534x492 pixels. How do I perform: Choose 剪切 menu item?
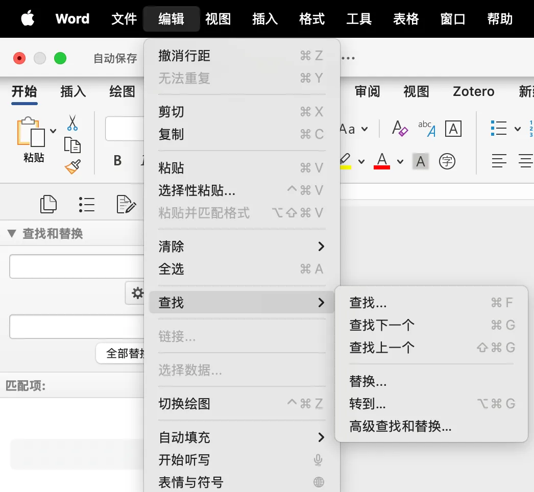coord(241,112)
